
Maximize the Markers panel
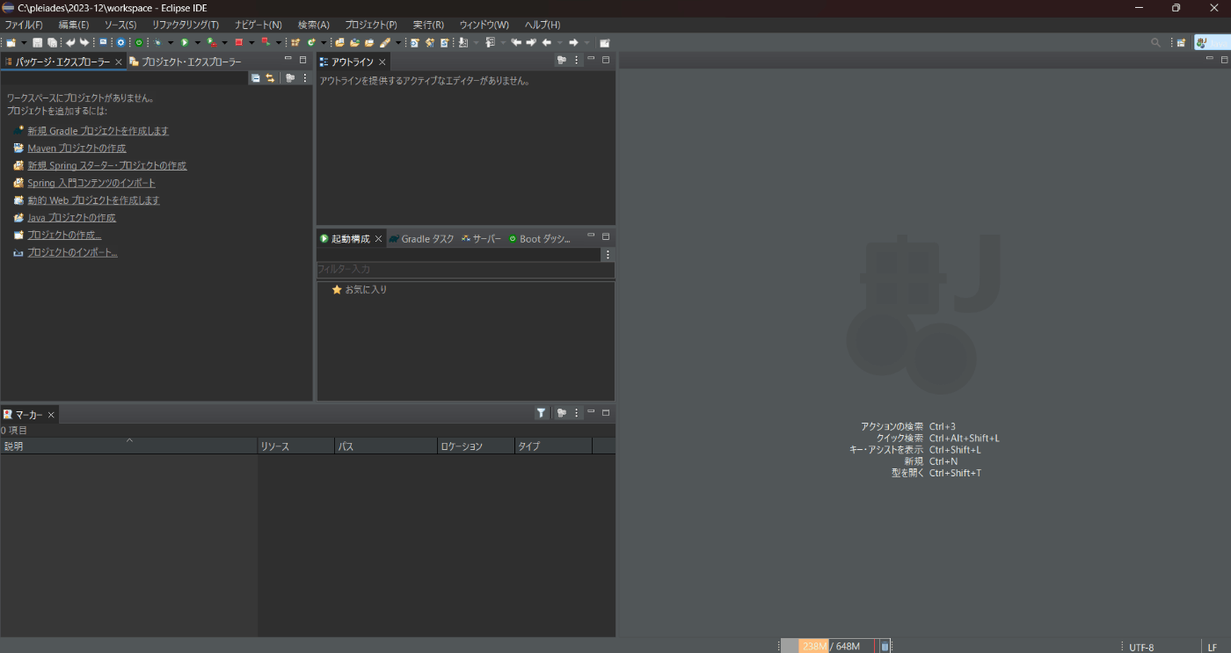(605, 412)
